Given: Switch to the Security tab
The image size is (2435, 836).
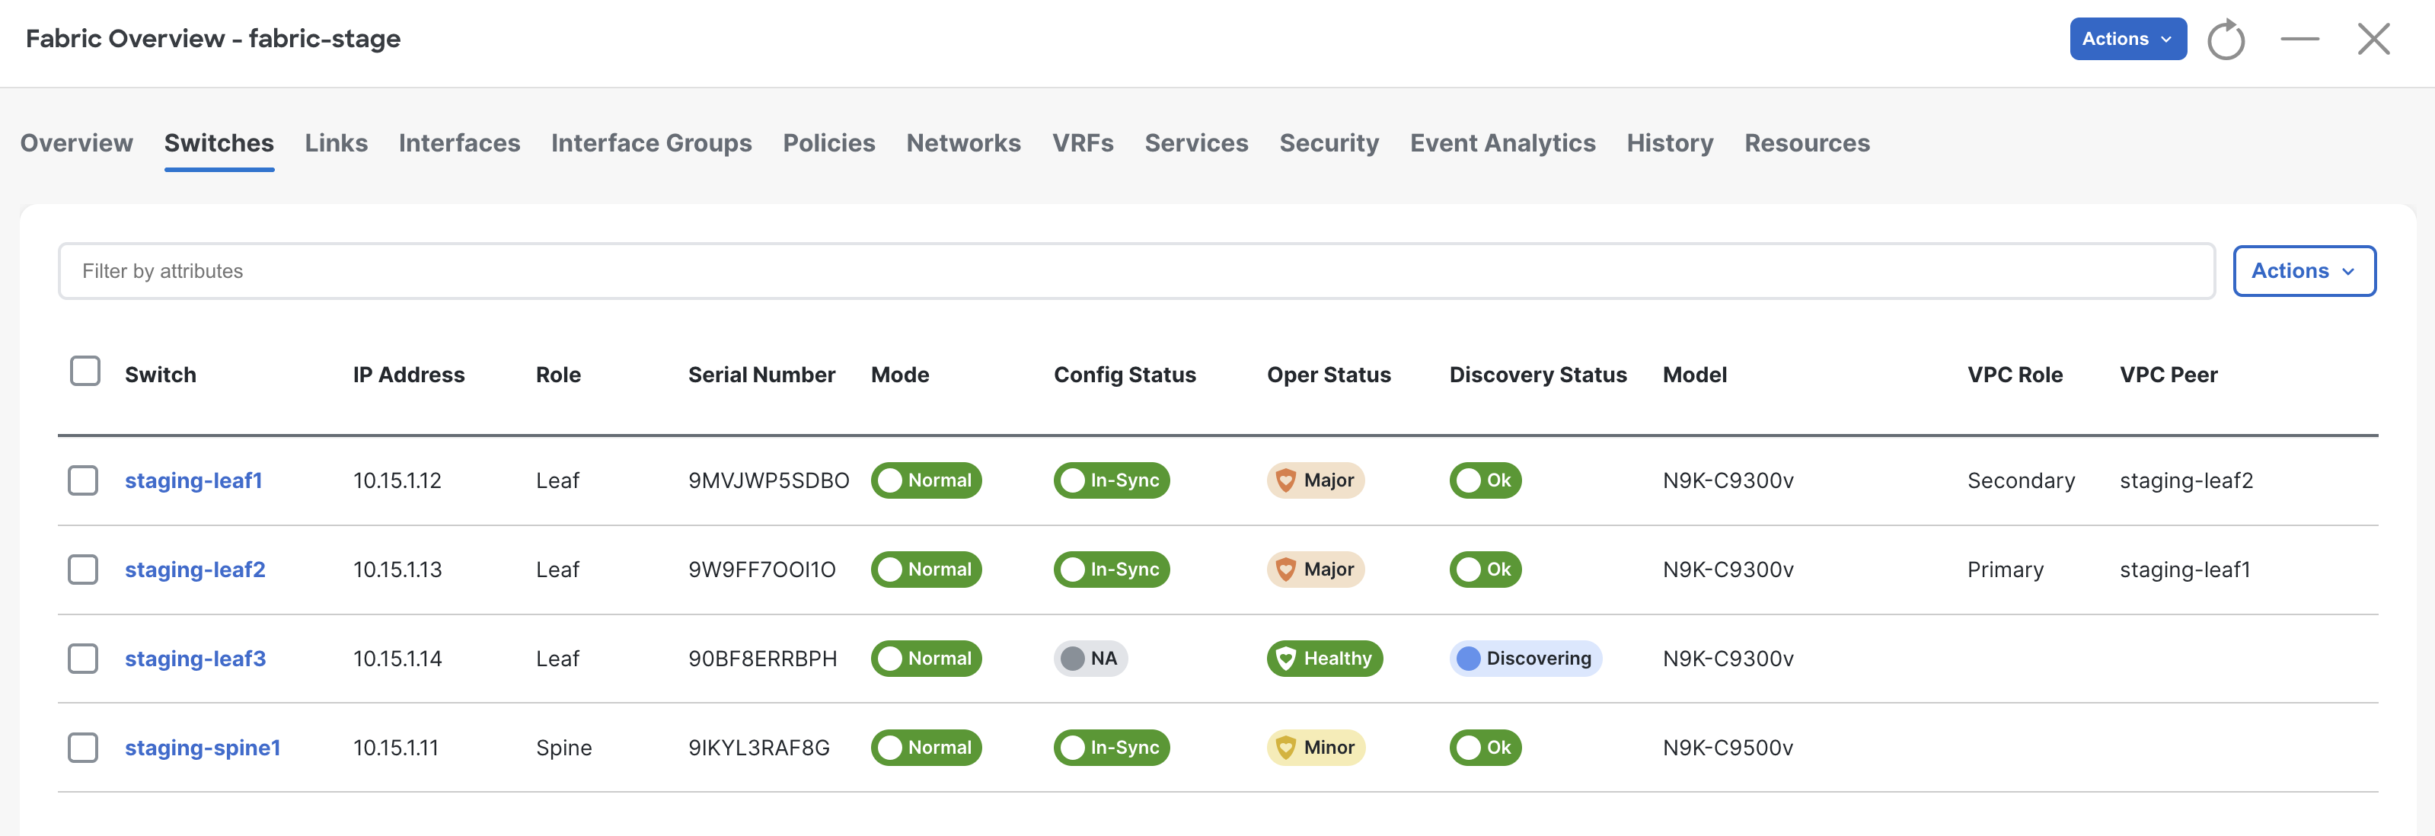Looking at the screenshot, I should (1329, 143).
